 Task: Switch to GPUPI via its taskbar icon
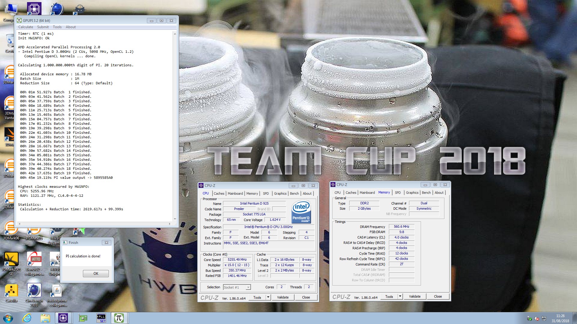(119, 318)
